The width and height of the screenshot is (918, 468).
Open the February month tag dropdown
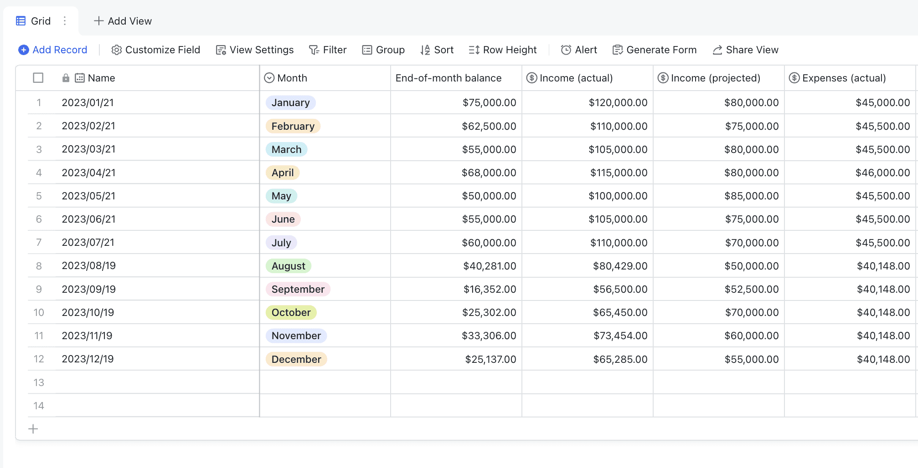(x=293, y=126)
